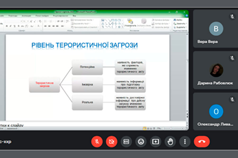Click the zoom slider handle in PowerPoint
The image size is (238, 158).
pyautogui.click(x=171, y=129)
